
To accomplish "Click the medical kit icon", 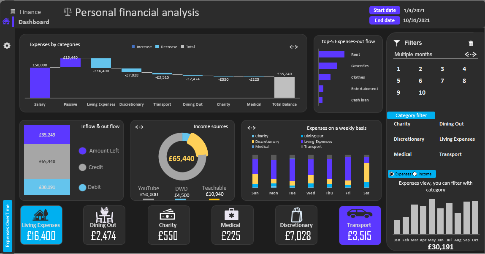I will 231,215.
